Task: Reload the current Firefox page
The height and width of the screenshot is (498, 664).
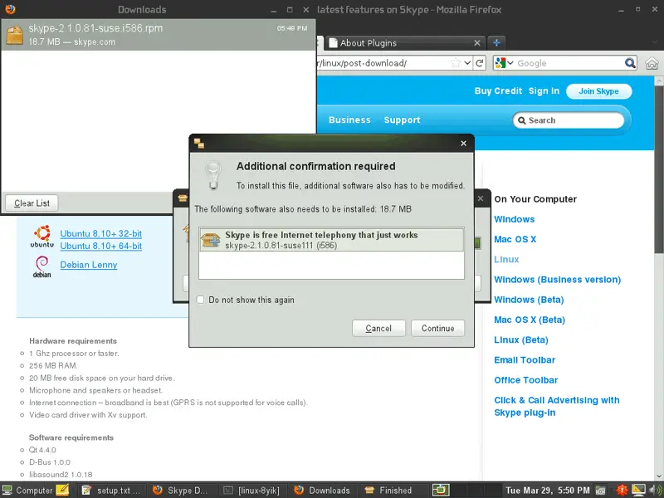Action: (480, 63)
